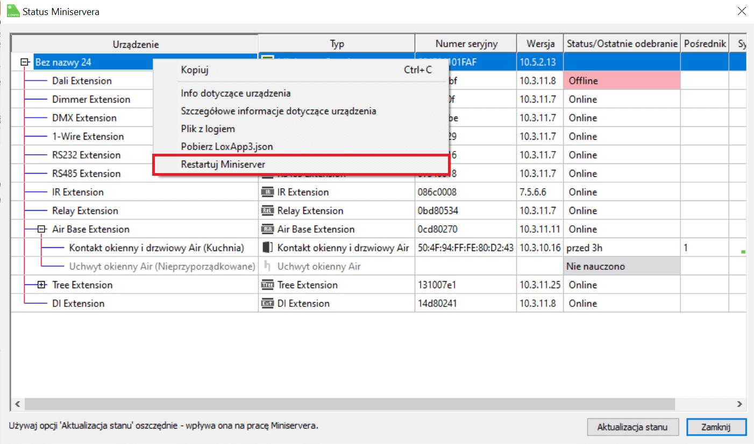Click the Tree Extension type icon

coord(267,285)
